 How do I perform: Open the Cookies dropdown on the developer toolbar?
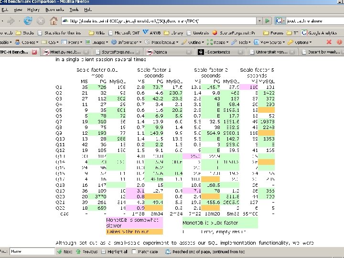pos(27,42)
